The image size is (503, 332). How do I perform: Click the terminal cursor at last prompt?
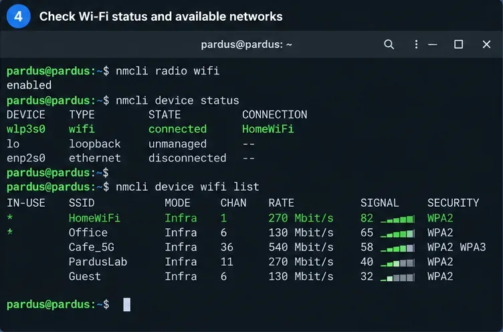click(127, 305)
